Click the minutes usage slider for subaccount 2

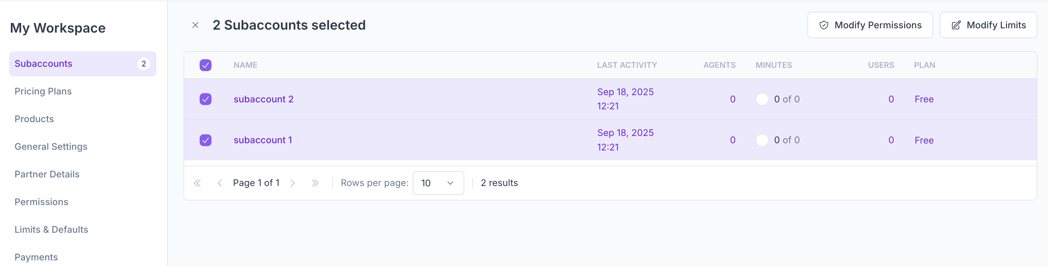(762, 99)
